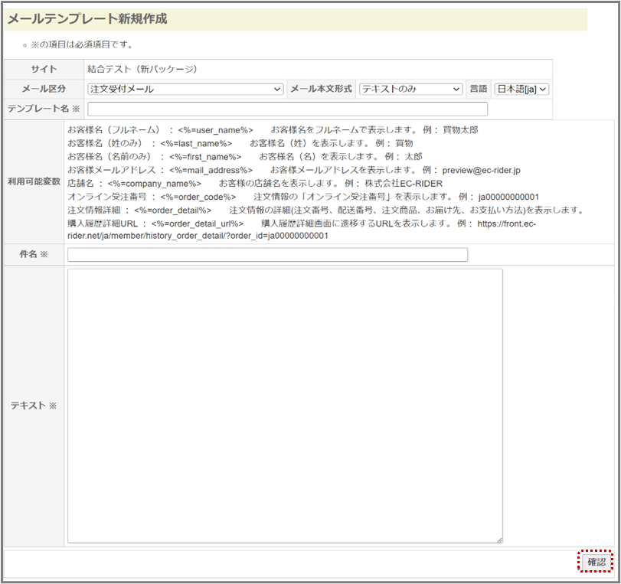This screenshot has height=584, width=621.
Task: Click the <%=order_detail%> variable text
Action: [172, 210]
